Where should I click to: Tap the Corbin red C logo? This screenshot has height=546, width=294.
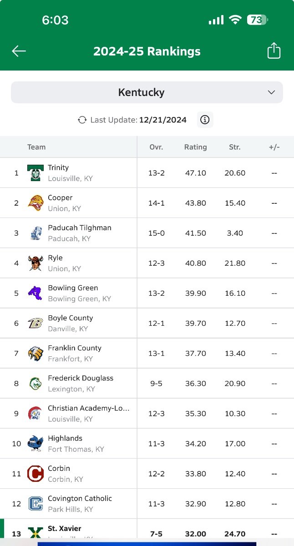pos(35,474)
